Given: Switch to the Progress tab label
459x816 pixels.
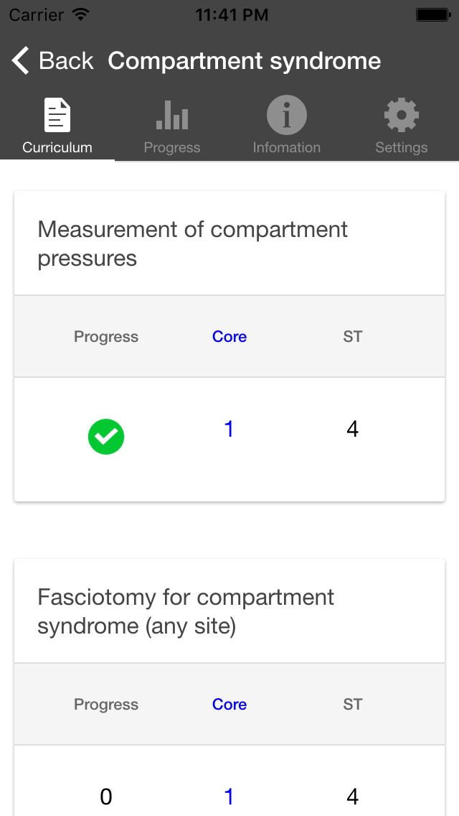Looking at the screenshot, I should tap(172, 148).
